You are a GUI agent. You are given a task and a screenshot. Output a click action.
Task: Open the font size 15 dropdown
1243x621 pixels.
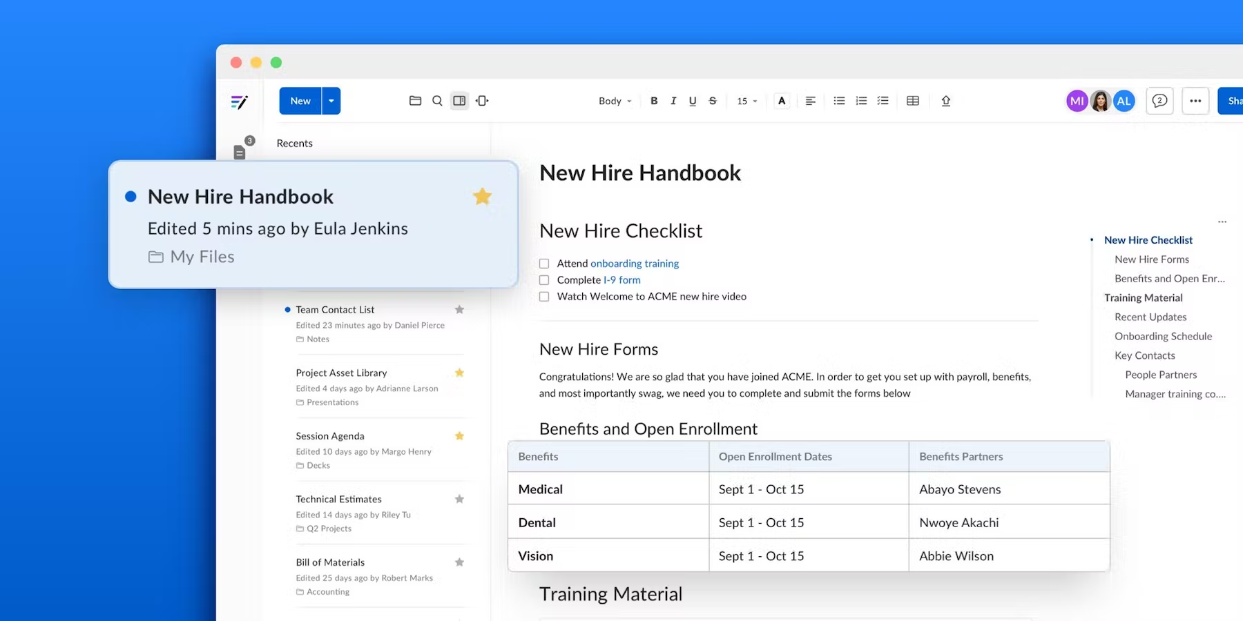[x=746, y=101]
